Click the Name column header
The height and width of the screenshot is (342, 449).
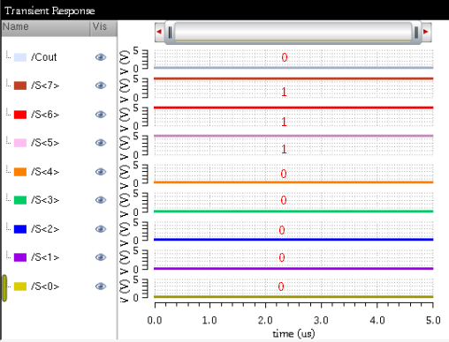tap(46, 28)
